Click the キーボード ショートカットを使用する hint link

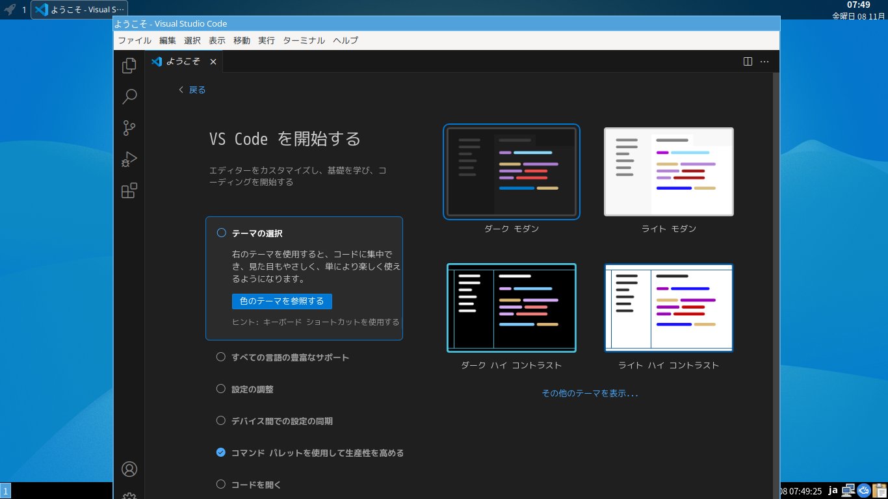(x=331, y=322)
